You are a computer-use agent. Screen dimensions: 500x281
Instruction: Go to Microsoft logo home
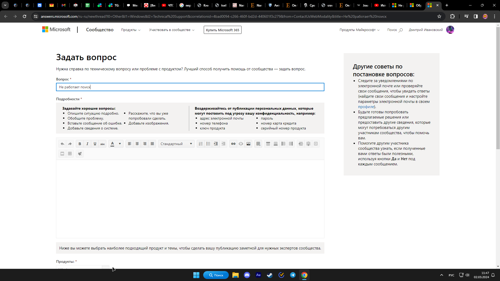pos(56,29)
